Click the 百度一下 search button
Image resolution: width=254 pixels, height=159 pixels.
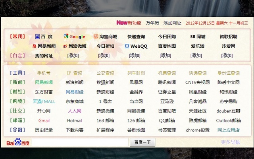coord(142,142)
